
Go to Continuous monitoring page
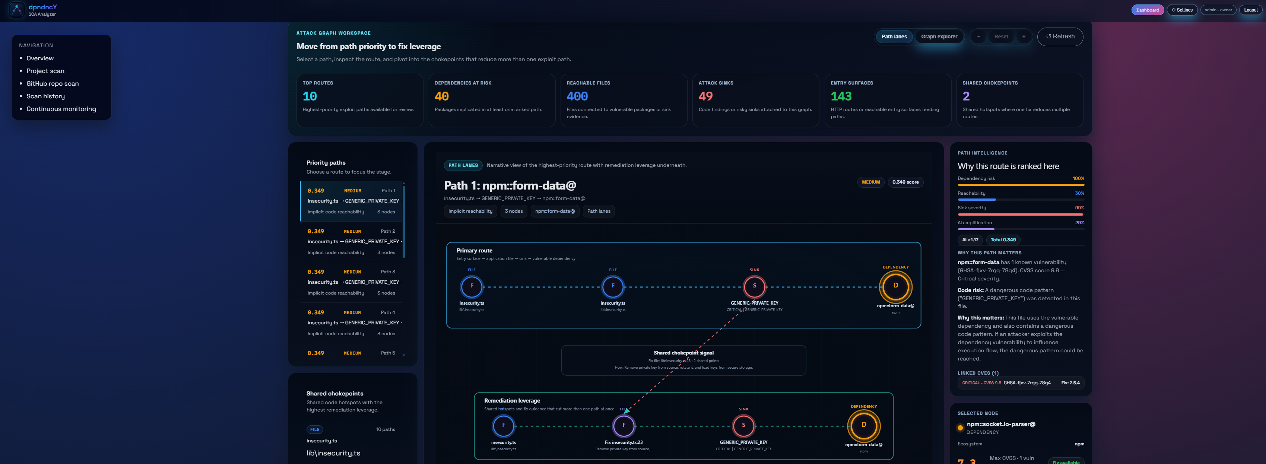pyautogui.click(x=61, y=109)
